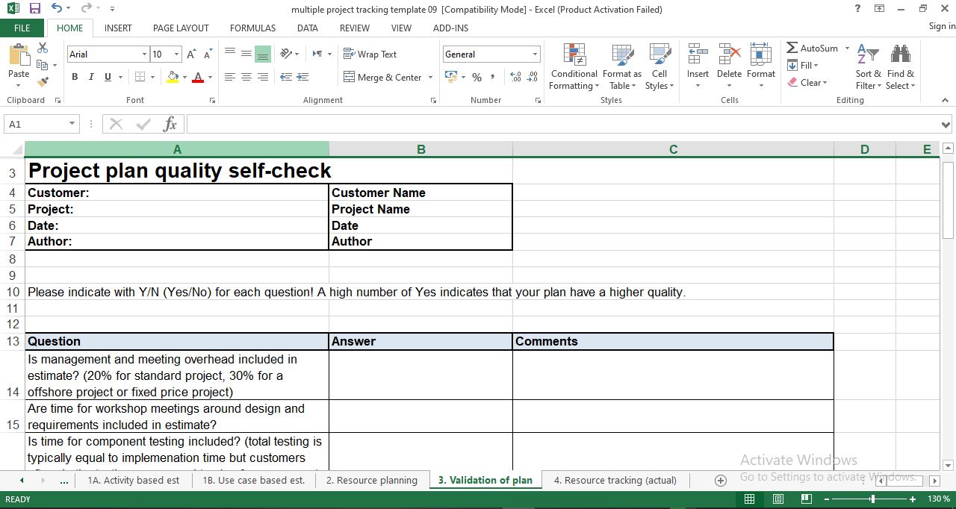Open the General number format dropdown
Screen dimensions: 956x509
coord(535,54)
